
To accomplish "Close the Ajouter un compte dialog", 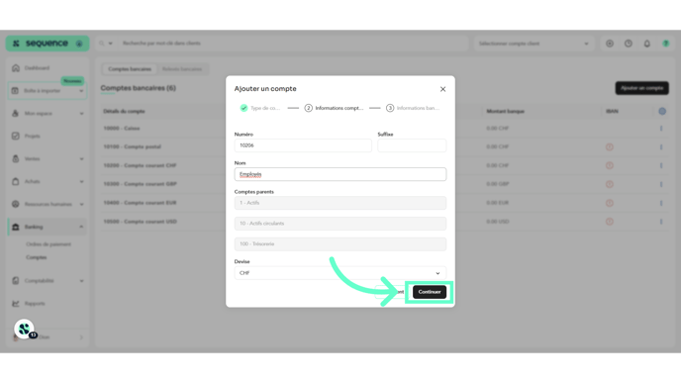I will click(442, 89).
